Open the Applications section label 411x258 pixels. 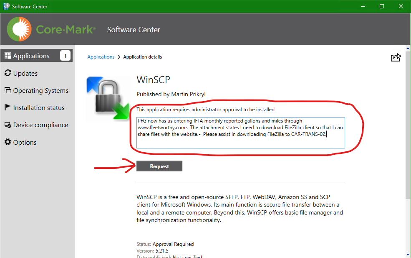point(31,56)
